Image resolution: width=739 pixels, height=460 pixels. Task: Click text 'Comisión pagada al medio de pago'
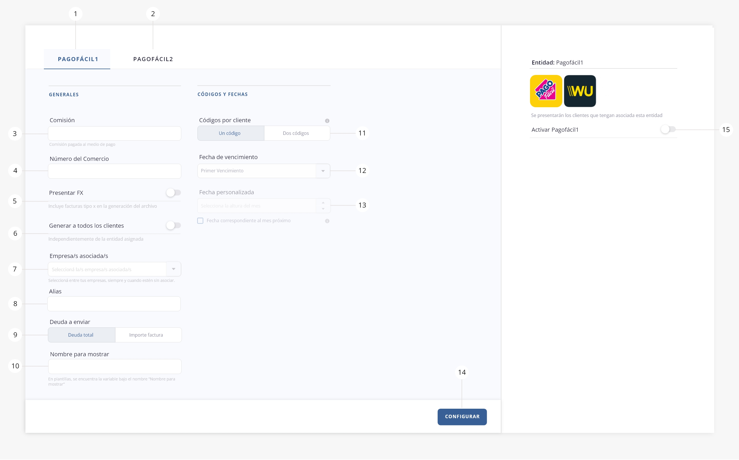(82, 144)
